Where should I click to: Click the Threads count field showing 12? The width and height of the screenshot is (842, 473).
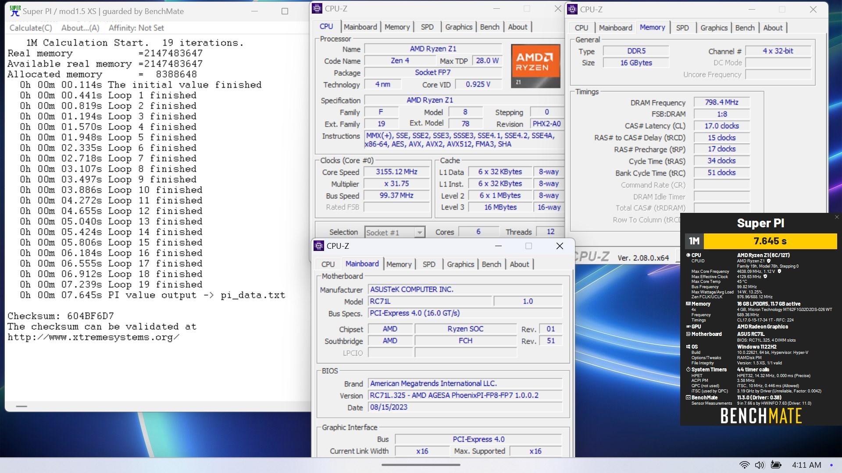point(550,232)
